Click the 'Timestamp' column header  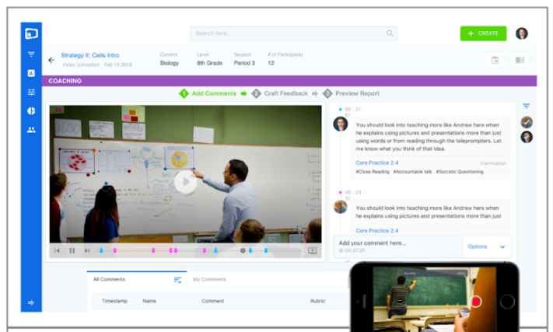(114, 301)
